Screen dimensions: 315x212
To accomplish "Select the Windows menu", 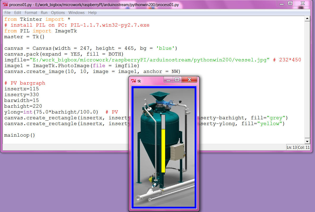I will 76,13.
